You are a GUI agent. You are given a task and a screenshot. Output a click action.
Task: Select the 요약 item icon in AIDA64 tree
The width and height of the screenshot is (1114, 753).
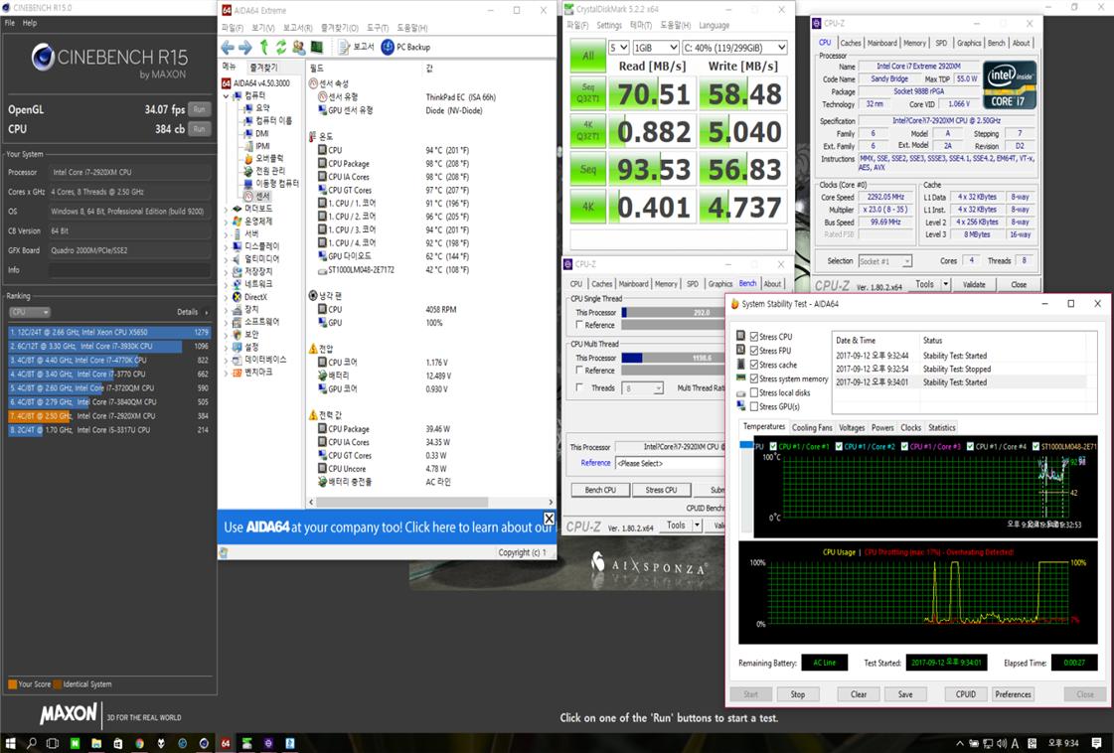click(x=248, y=108)
